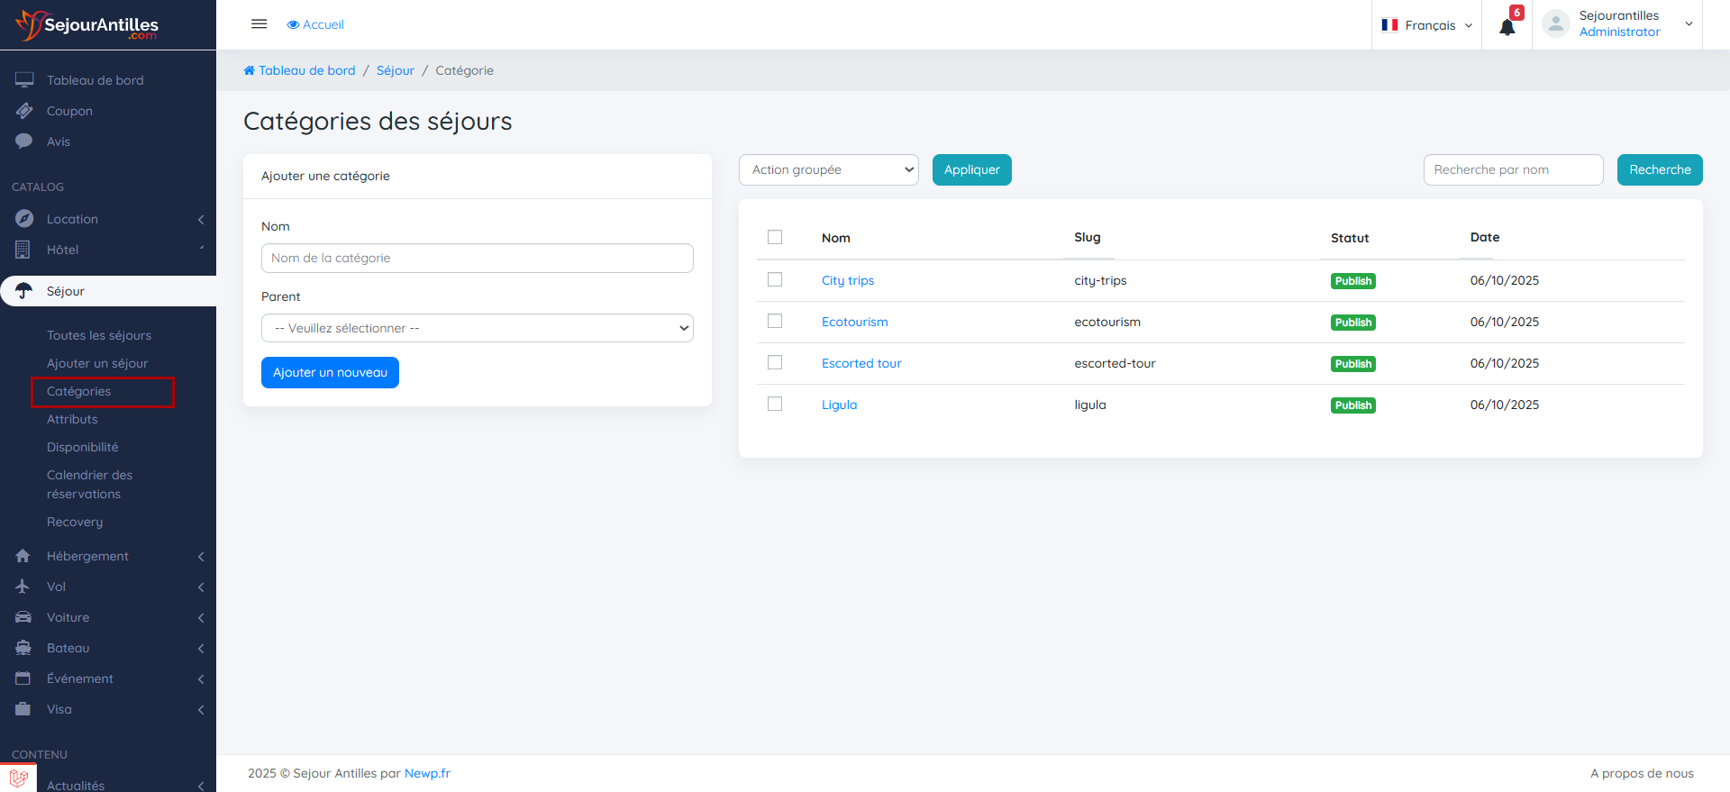The image size is (1730, 792).
Task: Open the Action groupée dropdown
Action: coord(828,170)
